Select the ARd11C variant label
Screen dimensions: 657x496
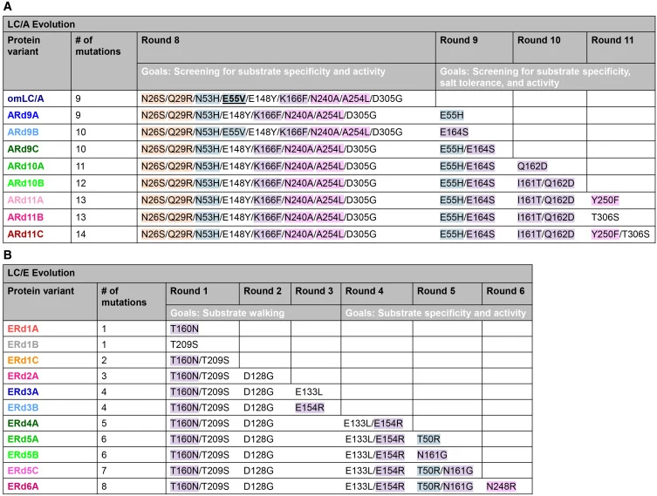pyautogui.click(x=25, y=234)
